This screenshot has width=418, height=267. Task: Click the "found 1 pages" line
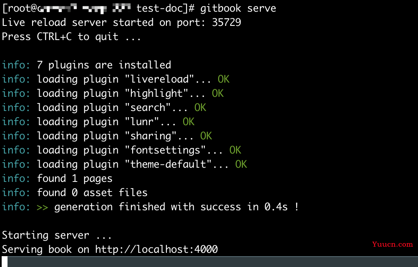(x=75, y=179)
